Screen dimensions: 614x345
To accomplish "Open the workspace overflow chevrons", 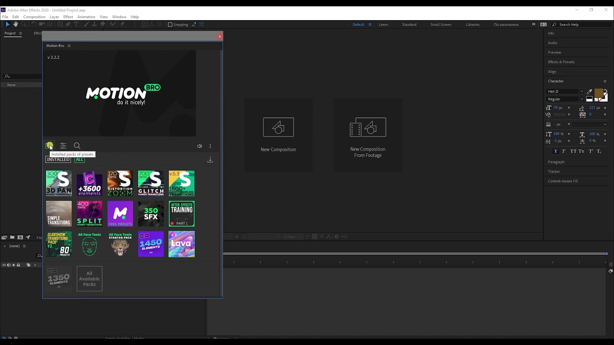I will pyautogui.click(x=533, y=24).
